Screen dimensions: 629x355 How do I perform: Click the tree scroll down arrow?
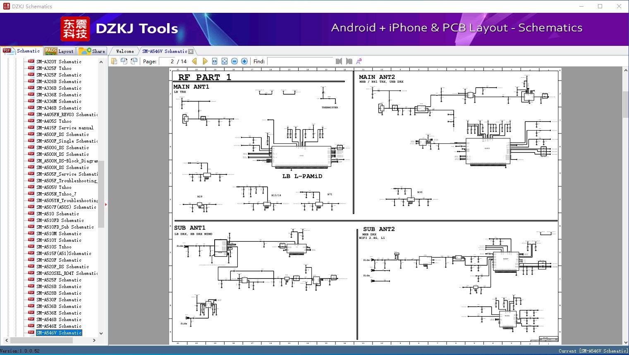101,333
